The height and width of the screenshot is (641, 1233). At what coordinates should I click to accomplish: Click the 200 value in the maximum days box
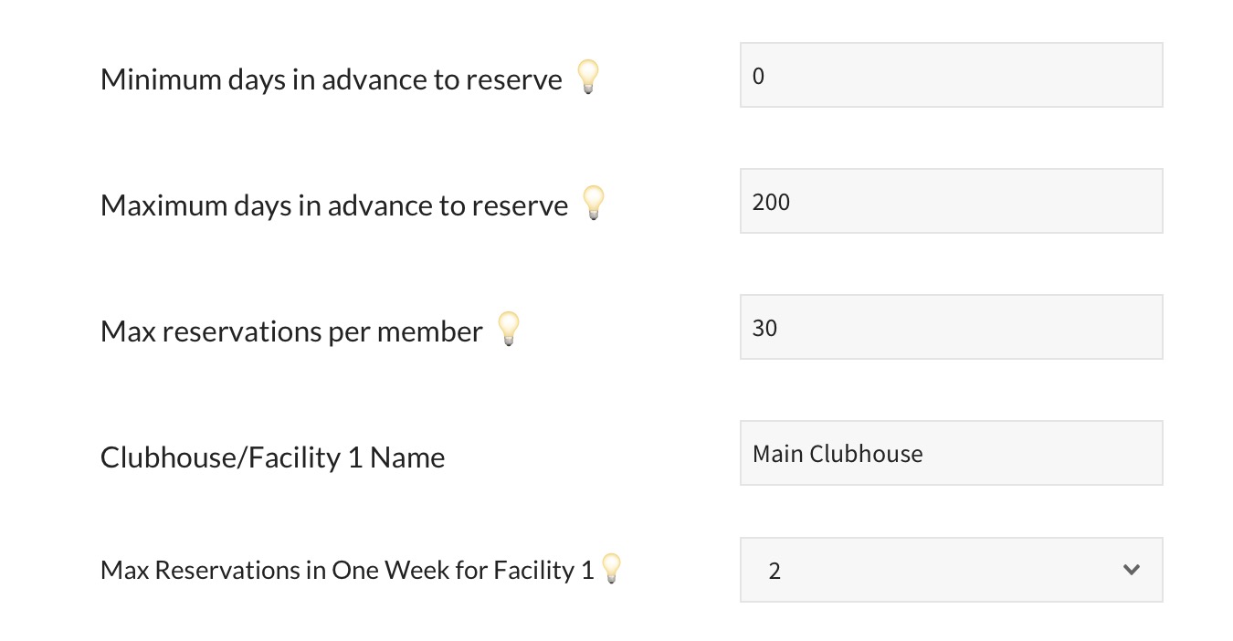pos(771,202)
